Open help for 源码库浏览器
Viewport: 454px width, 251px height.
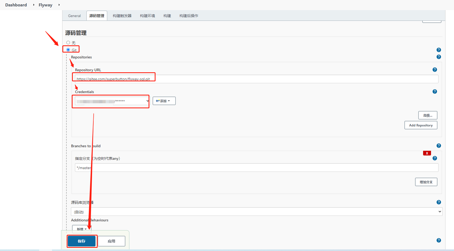click(x=439, y=202)
